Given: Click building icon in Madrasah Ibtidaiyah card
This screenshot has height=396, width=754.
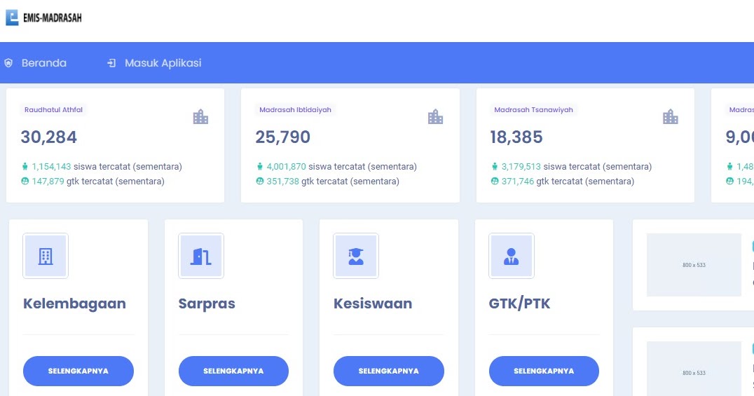Looking at the screenshot, I should coord(435,117).
